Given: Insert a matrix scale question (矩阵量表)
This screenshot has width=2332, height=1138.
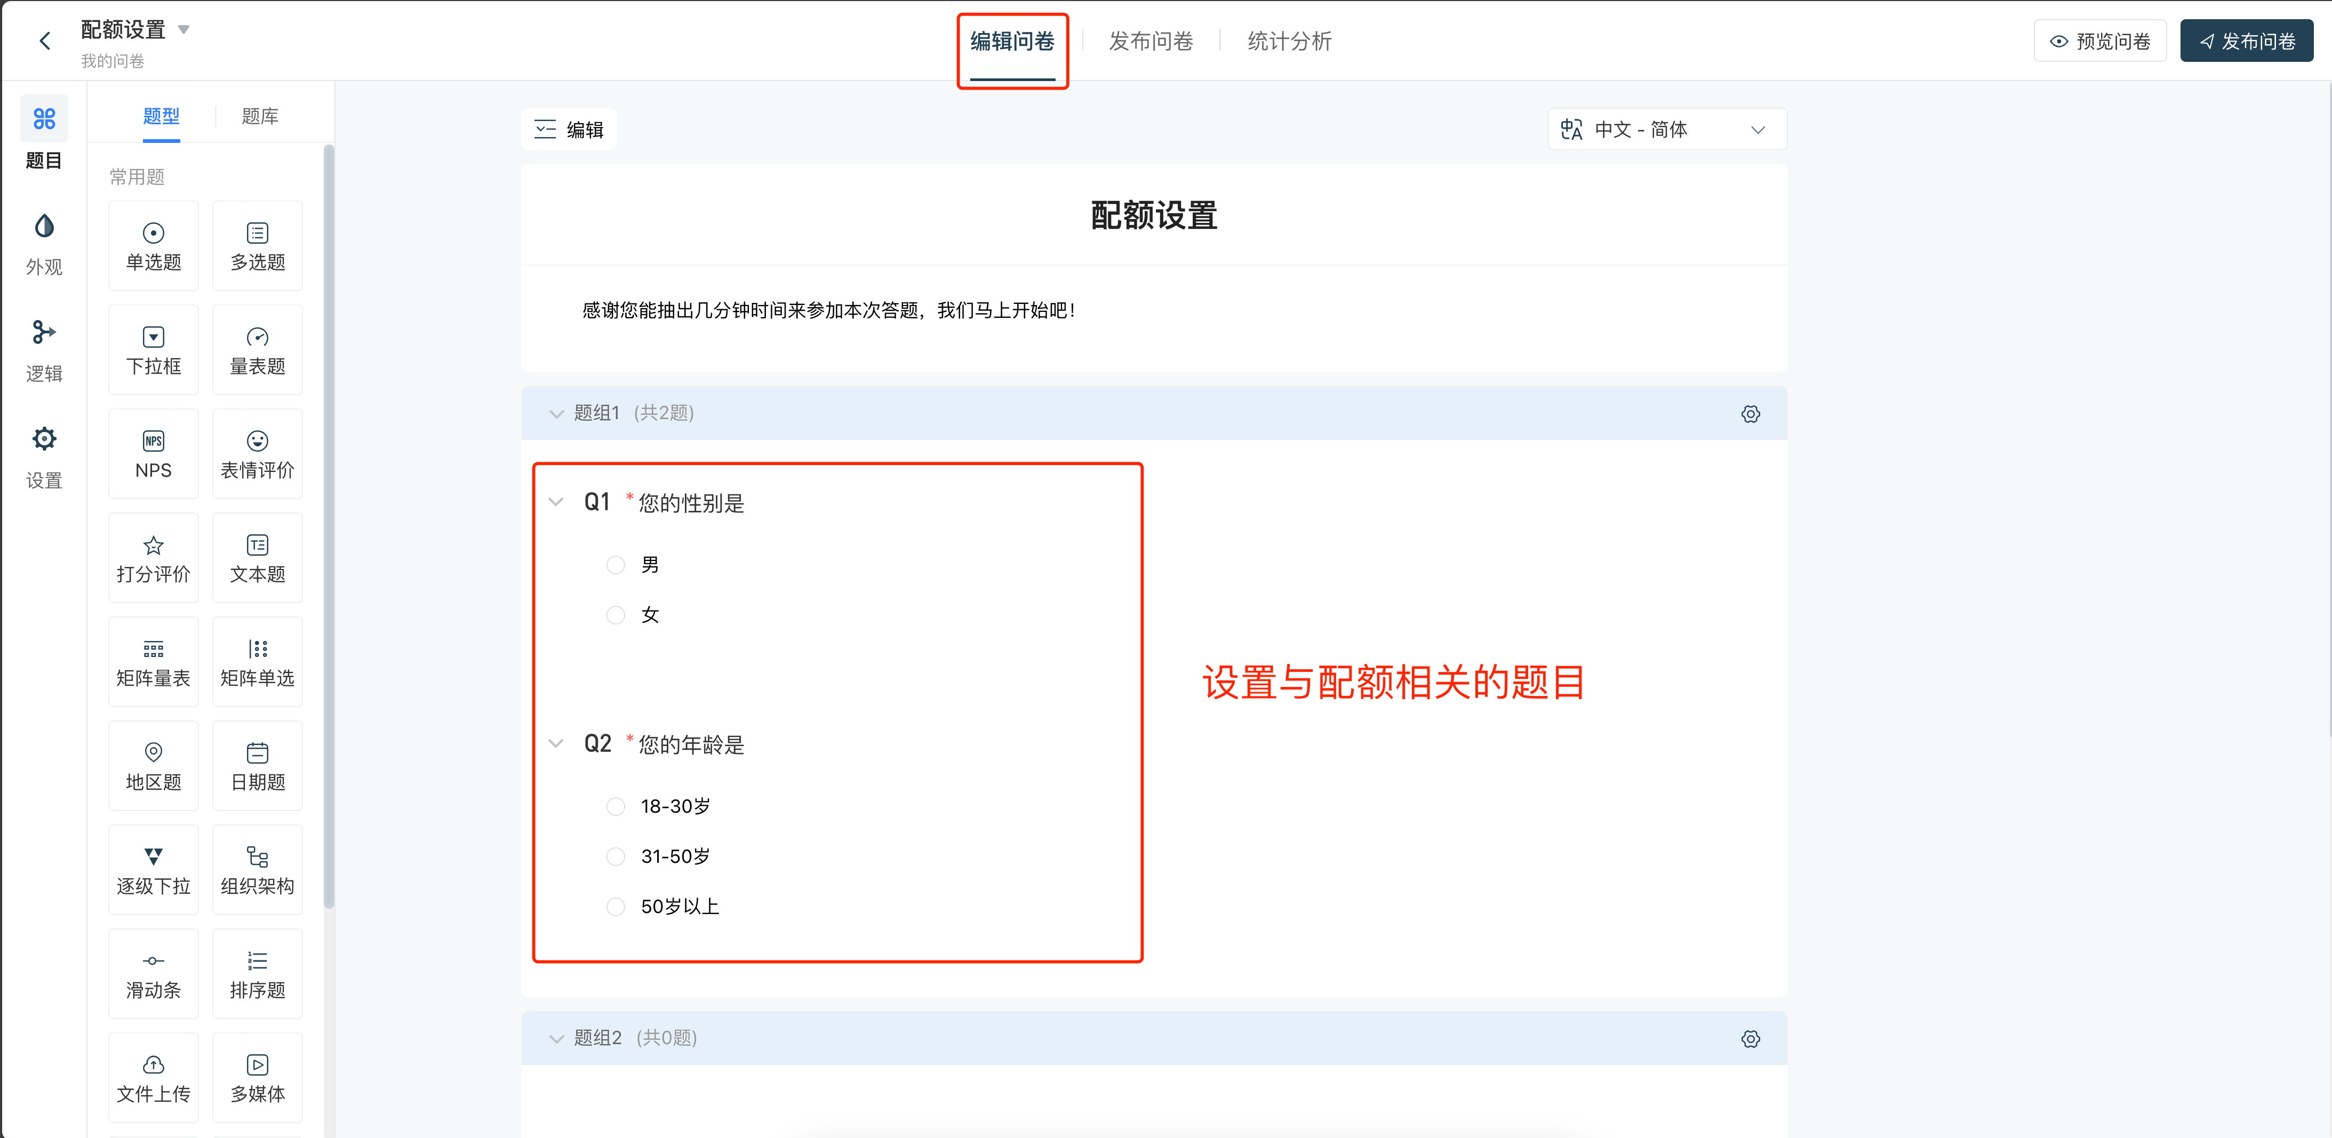Looking at the screenshot, I should (x=153, y=663).
